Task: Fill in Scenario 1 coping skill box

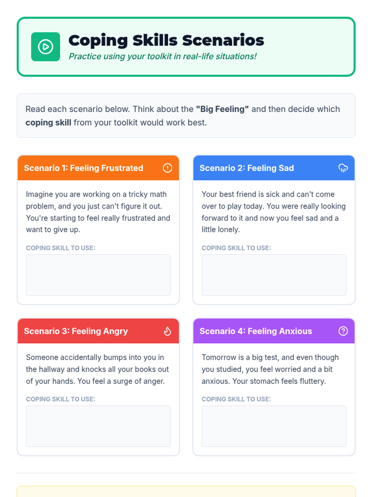Action: (x=98, y=275)
